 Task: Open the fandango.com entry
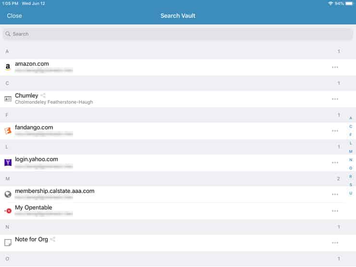click(x=178, y=131)
